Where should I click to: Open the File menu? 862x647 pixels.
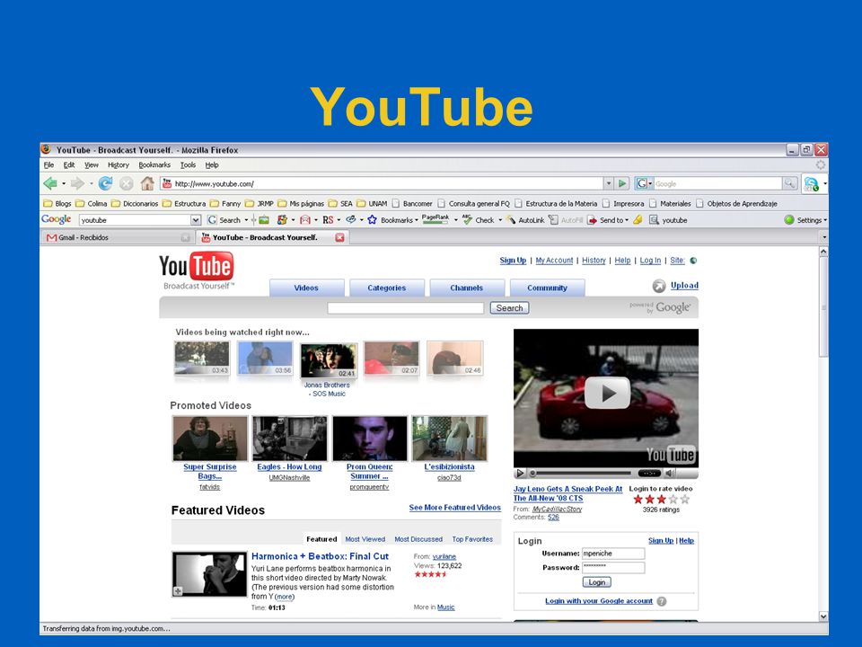click(x=48, y=164)
